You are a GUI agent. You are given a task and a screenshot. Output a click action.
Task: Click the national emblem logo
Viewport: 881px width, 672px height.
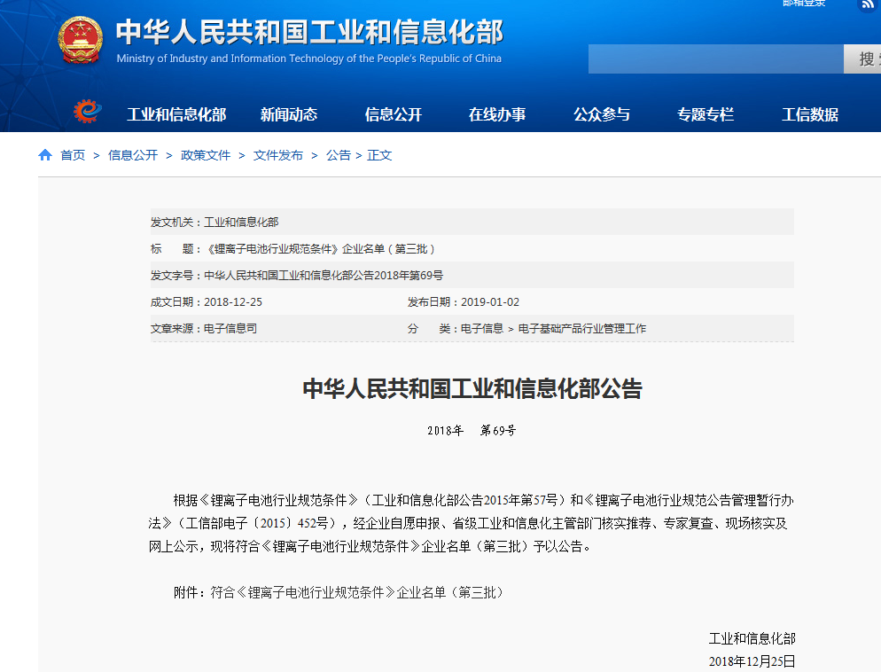[x=80, y=40]
